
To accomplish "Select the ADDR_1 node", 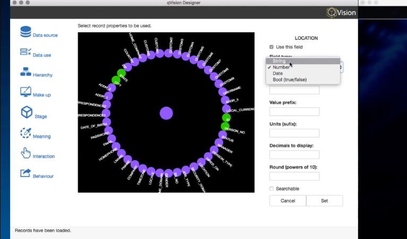I will [108, 96].
